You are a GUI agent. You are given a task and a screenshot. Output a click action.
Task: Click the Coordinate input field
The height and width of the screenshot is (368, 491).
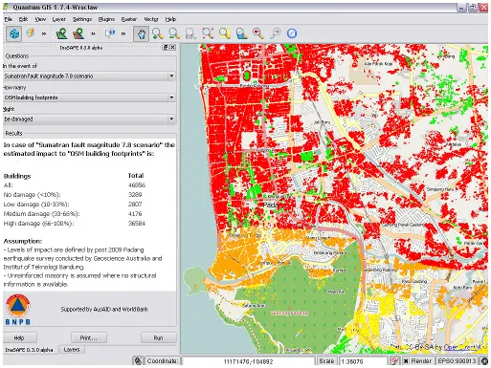coord(248,361)
